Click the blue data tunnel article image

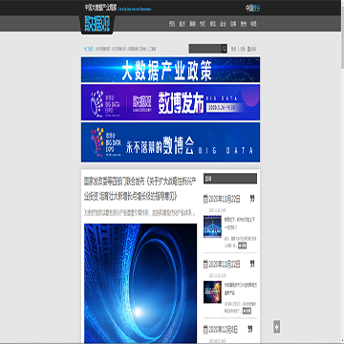140,283
